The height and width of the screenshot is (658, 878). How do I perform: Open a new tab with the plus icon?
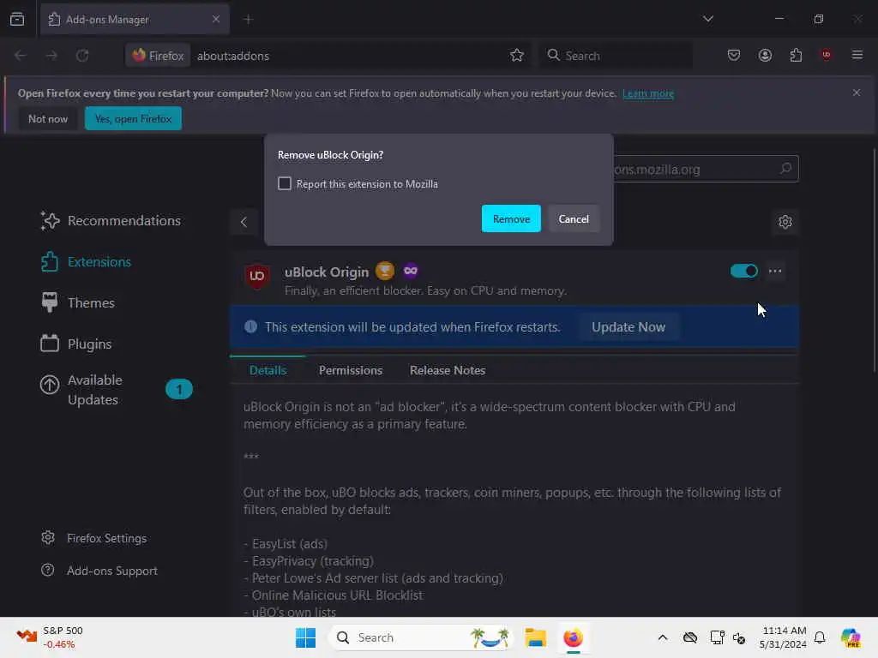pyautogui.click(x=248, y=20)
